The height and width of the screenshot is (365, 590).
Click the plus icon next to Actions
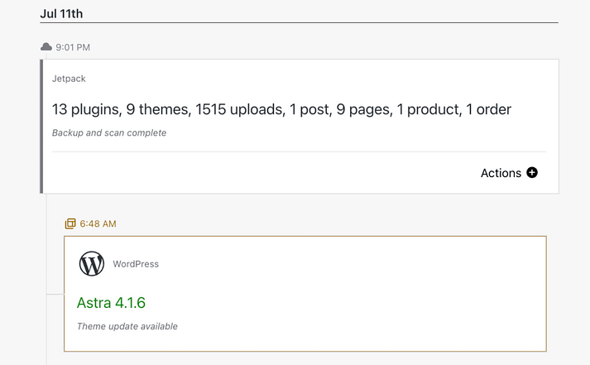click(532, 173)
